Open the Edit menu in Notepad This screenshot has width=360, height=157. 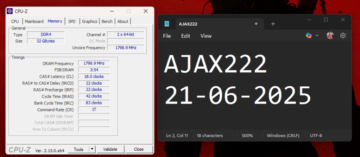coord(186,36)
